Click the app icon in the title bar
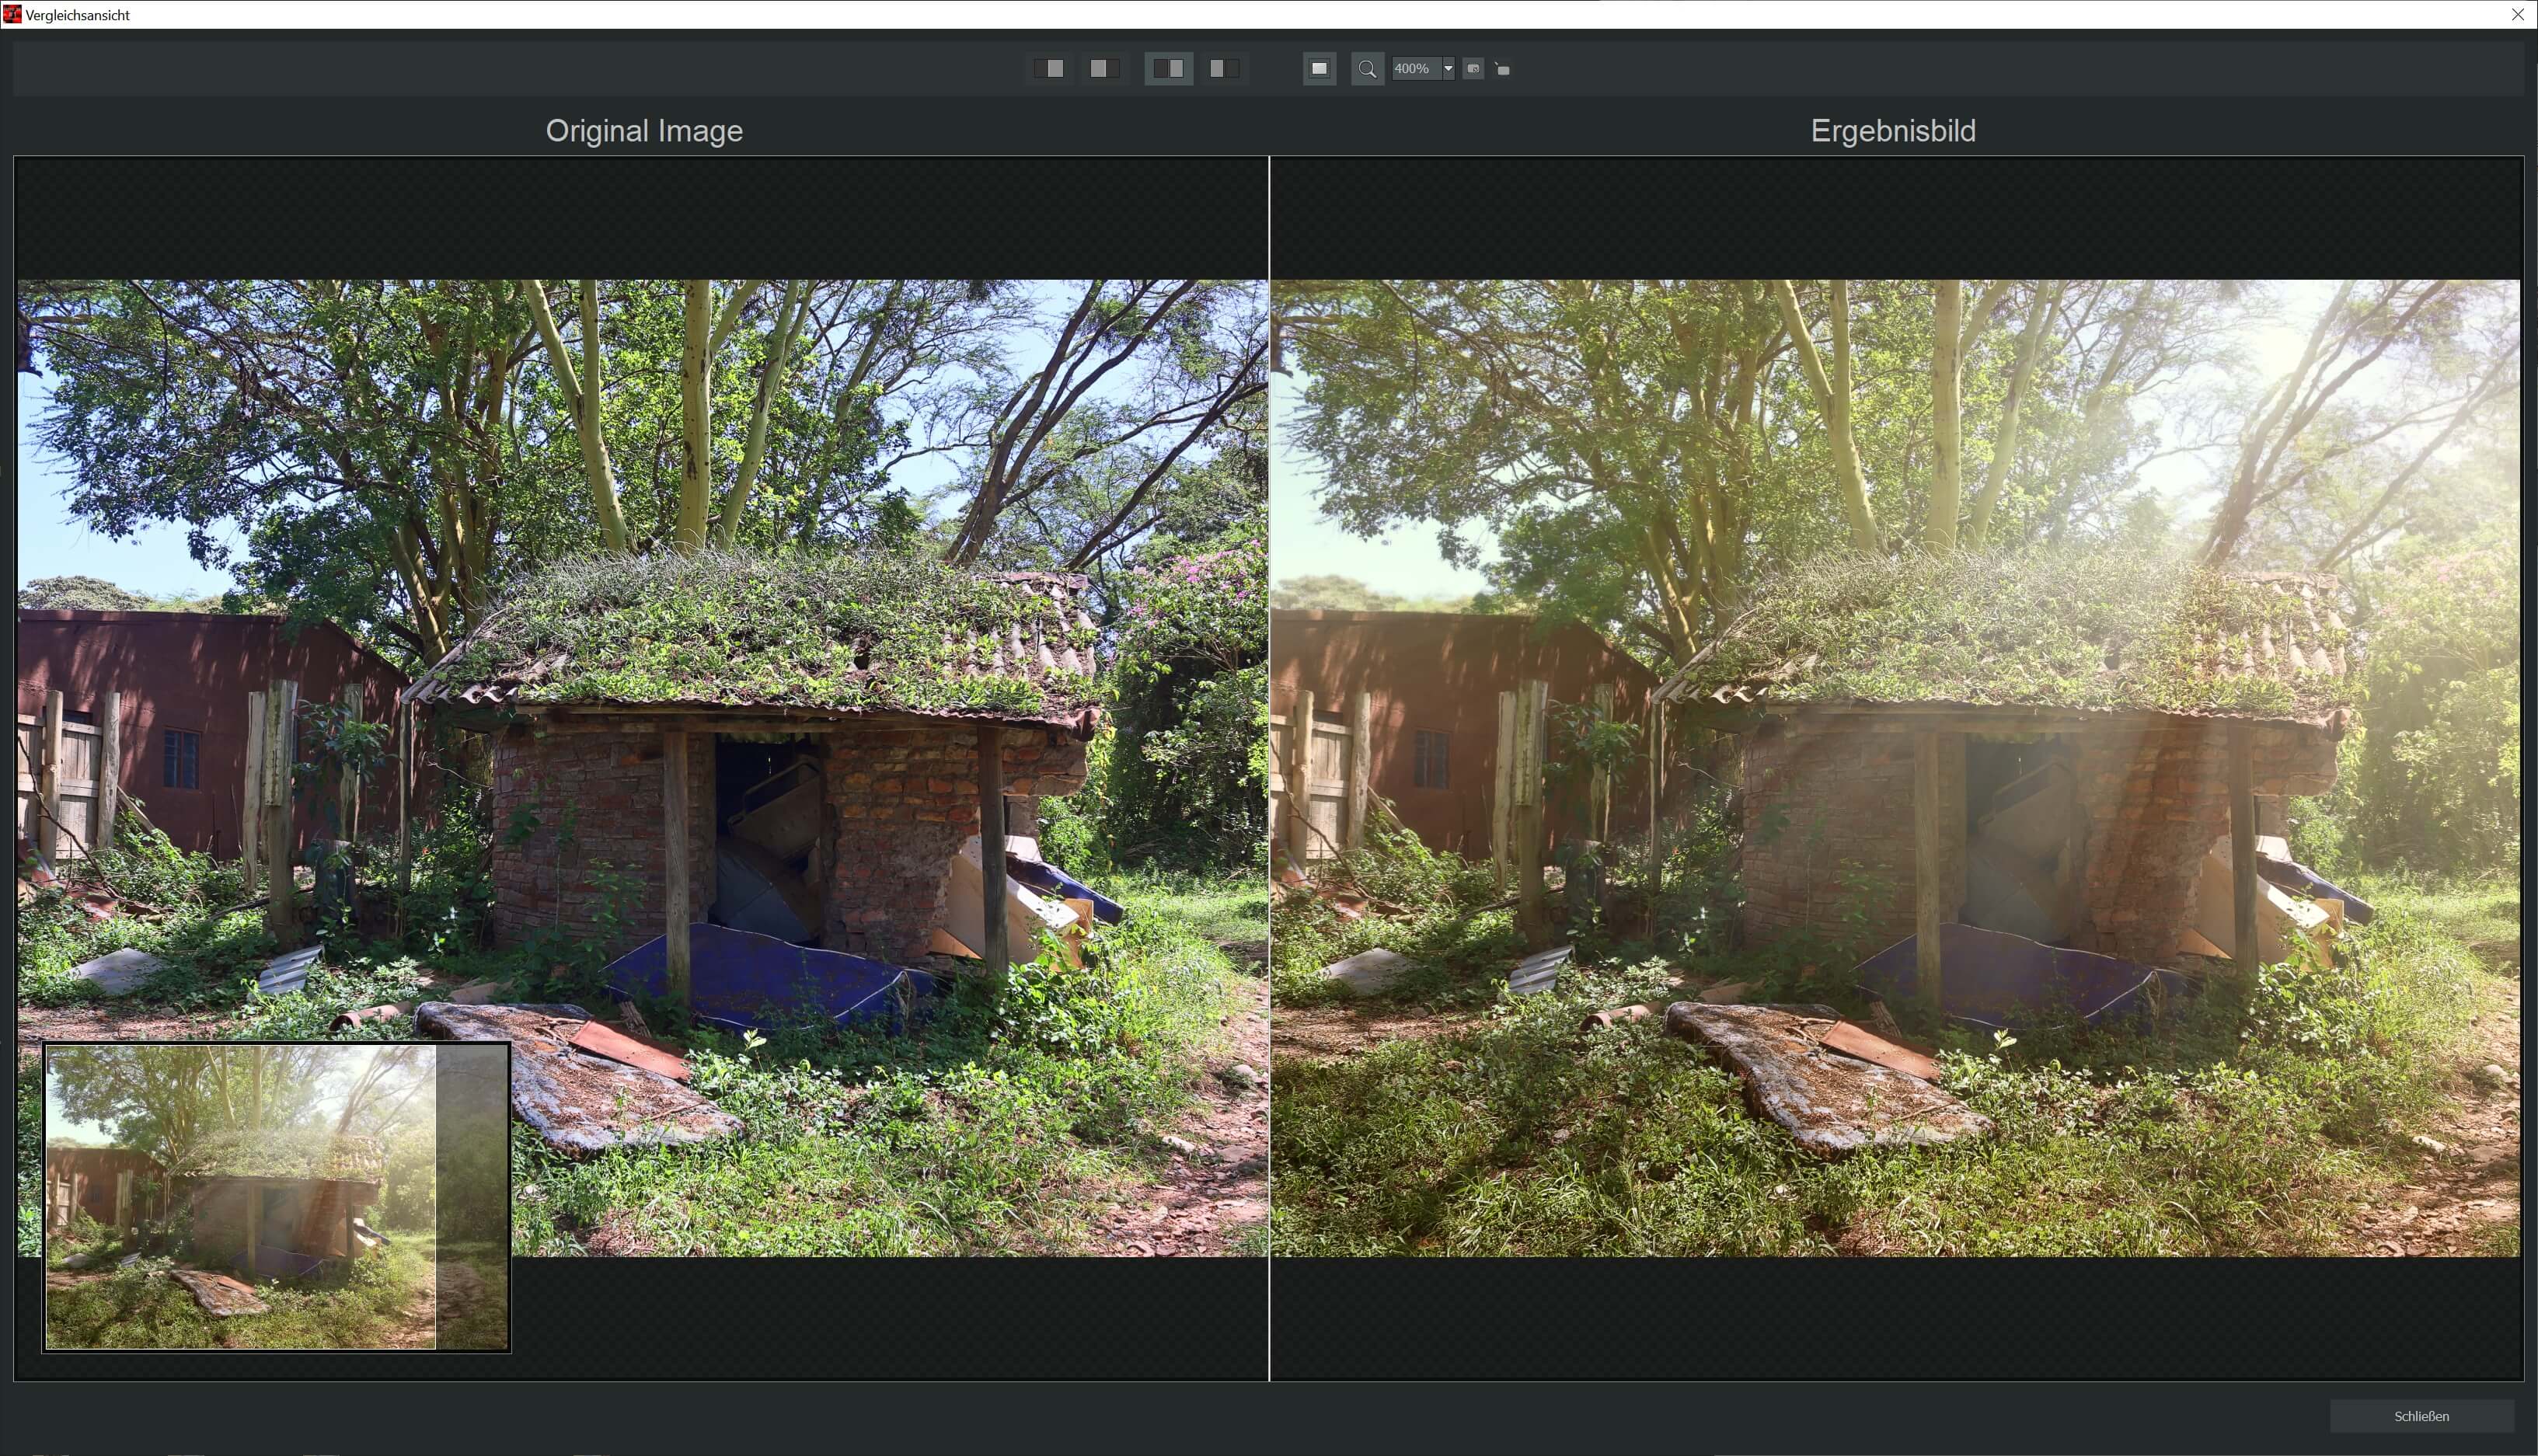The image size is (2538, 1456). coord(12,14)
